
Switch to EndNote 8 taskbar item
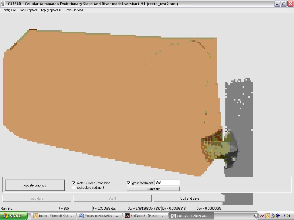click(x=146, y=216)
